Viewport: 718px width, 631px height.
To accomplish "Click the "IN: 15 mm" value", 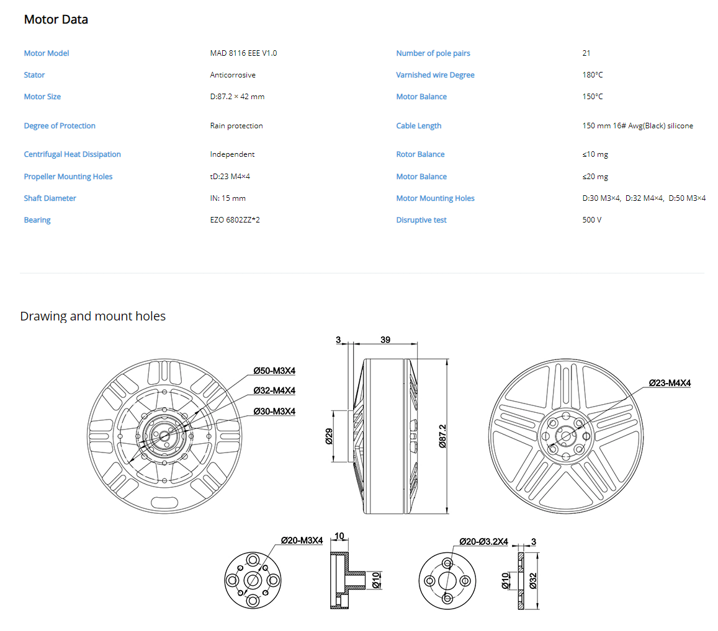I will 228,198.
